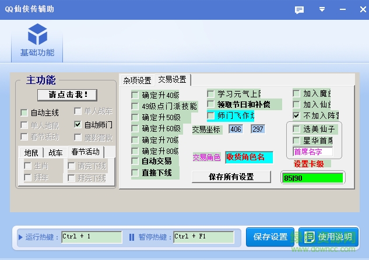Click the trade coordinate field showing 297
Image resolution: width=369 pixels, height=260 pixels.
pos(258,129)
